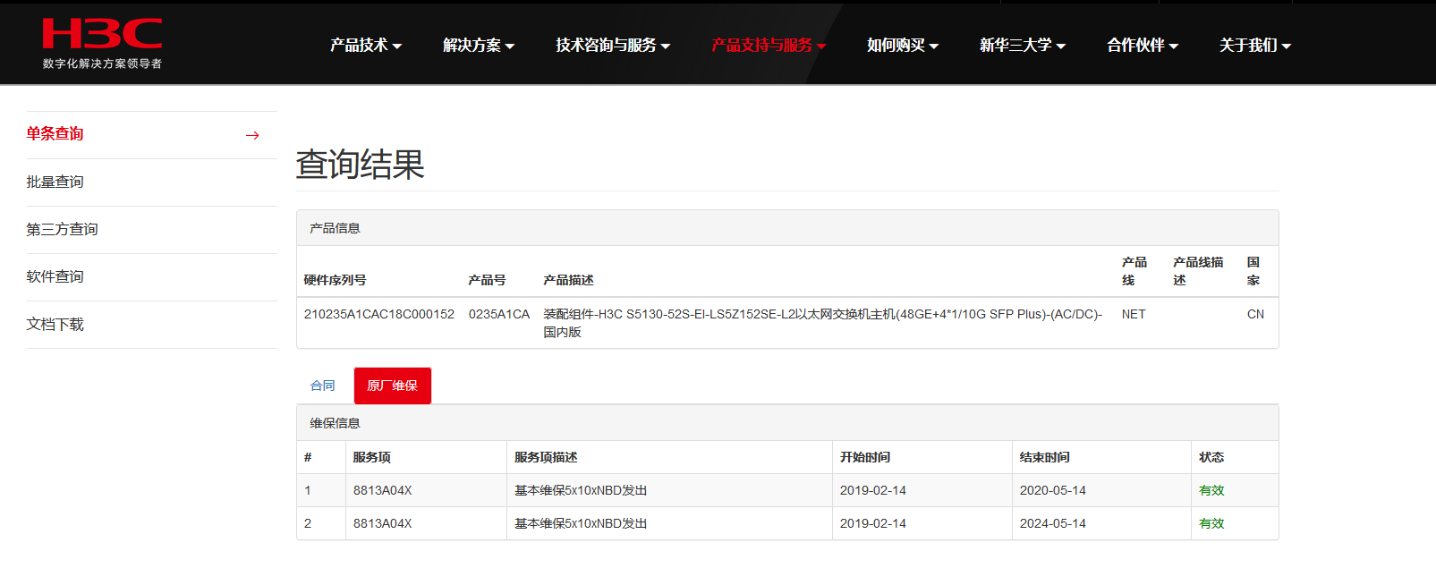Click 8813A04X in warranty row 2
This screenshot has height=568, width=1436.
pos(383,523)
